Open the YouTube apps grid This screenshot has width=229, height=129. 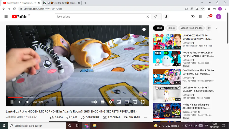201,17
